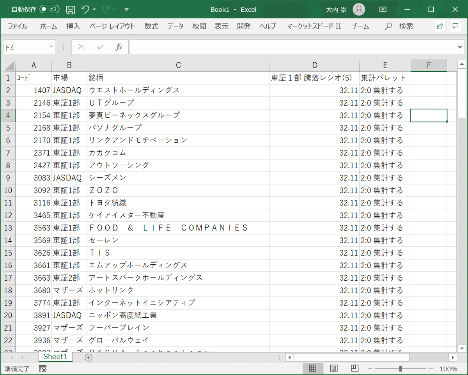Select the Sheet1 tab
468x375 pixels.
click(x=55, y=357)
